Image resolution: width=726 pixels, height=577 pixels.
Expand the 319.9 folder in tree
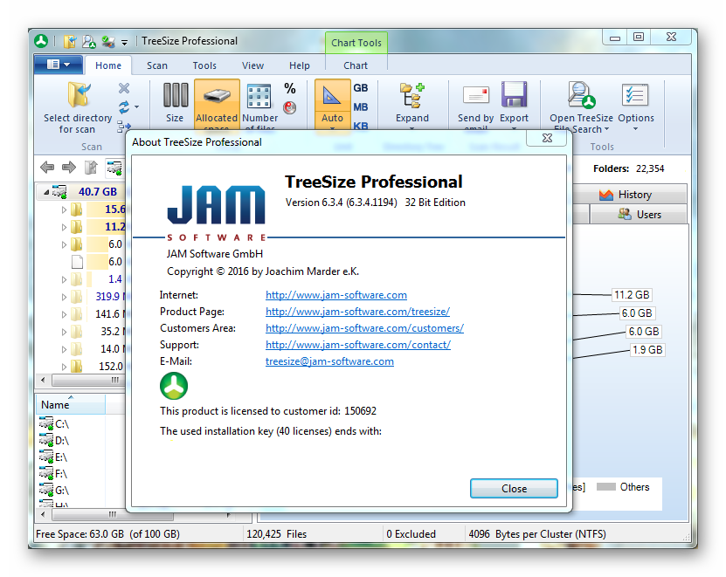tap(64, 297)
